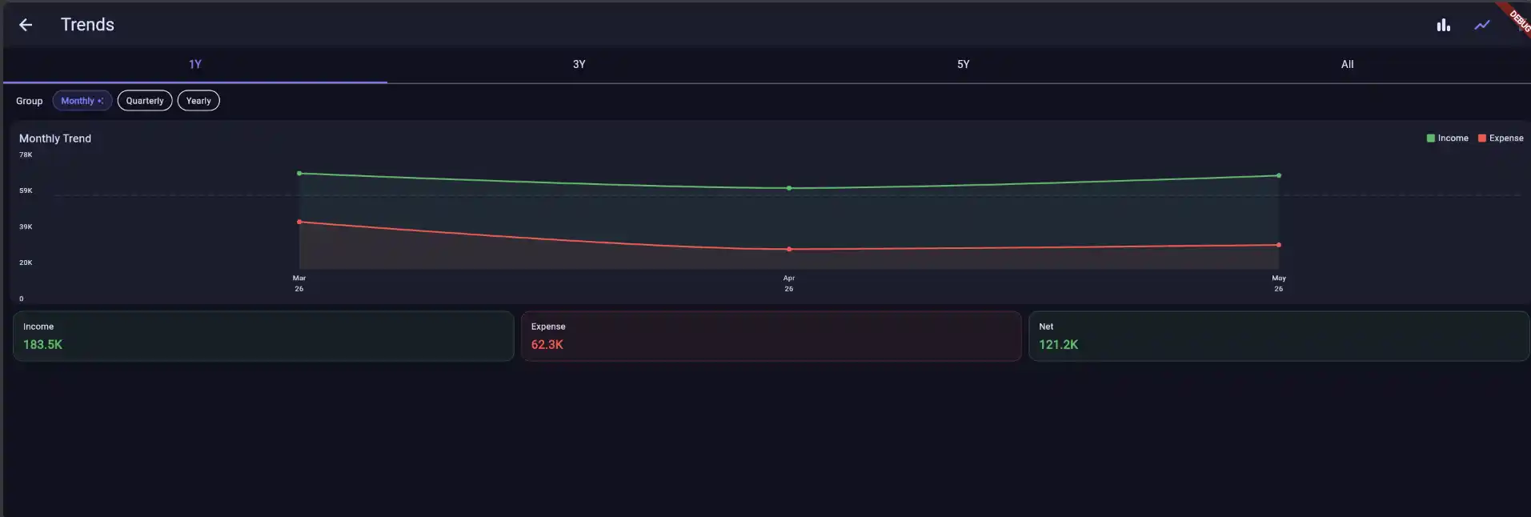
Task: Go back using the arrow icon
Action: click(x=26, y=25)
